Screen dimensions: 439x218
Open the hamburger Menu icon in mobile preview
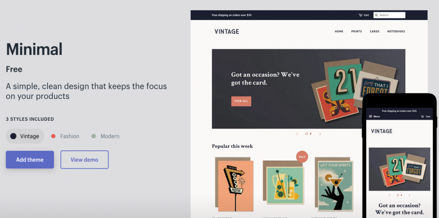(371, 116)
